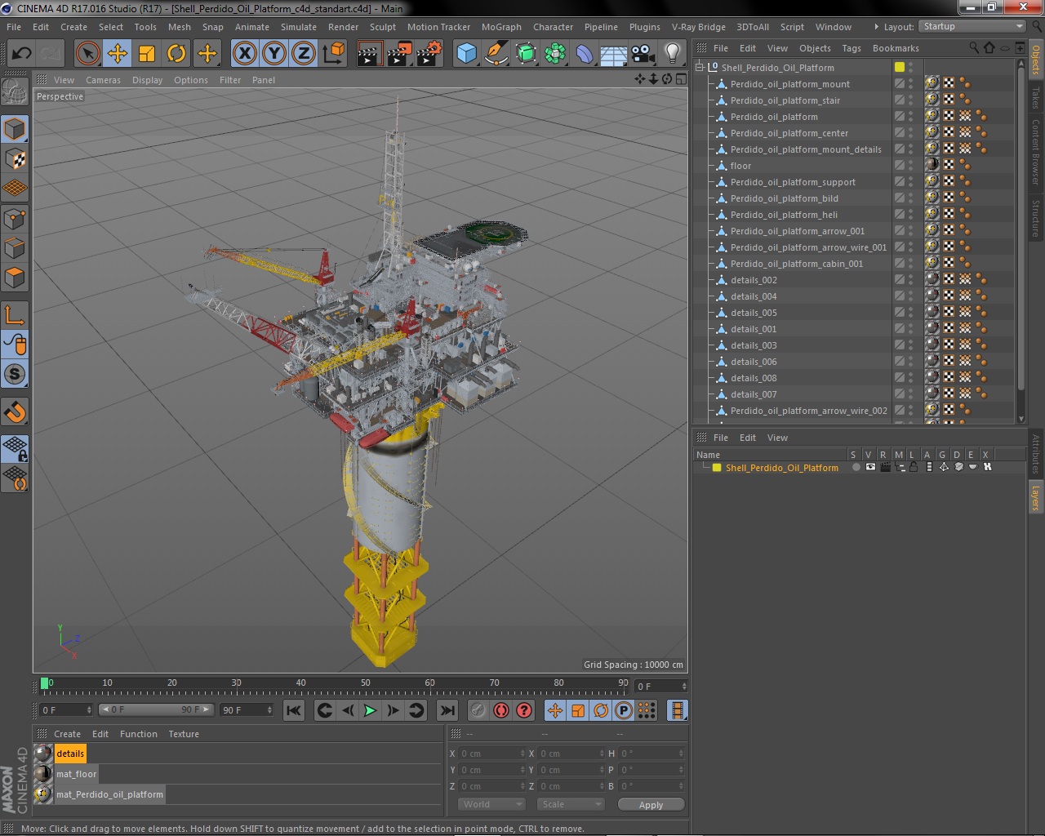
Task: Activate the Move tool
Action: tap(118, 54)
